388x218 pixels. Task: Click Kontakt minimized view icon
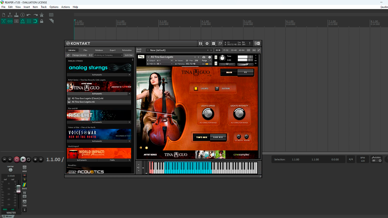(220, 43)
